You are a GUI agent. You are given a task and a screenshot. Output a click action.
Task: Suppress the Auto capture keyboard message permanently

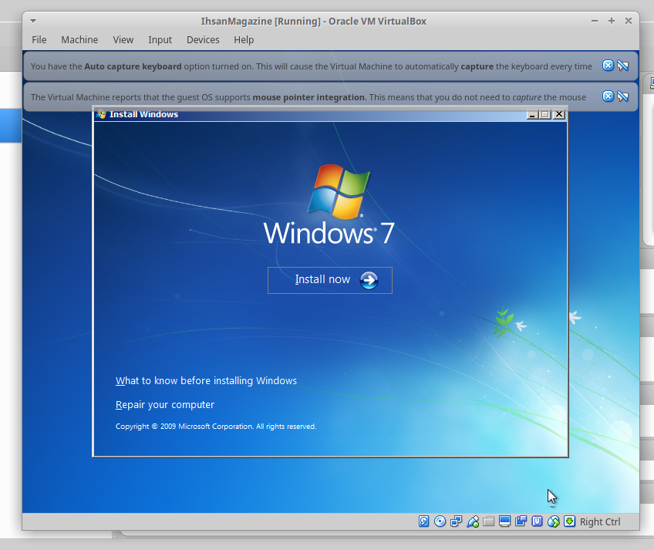click(622, 66)
